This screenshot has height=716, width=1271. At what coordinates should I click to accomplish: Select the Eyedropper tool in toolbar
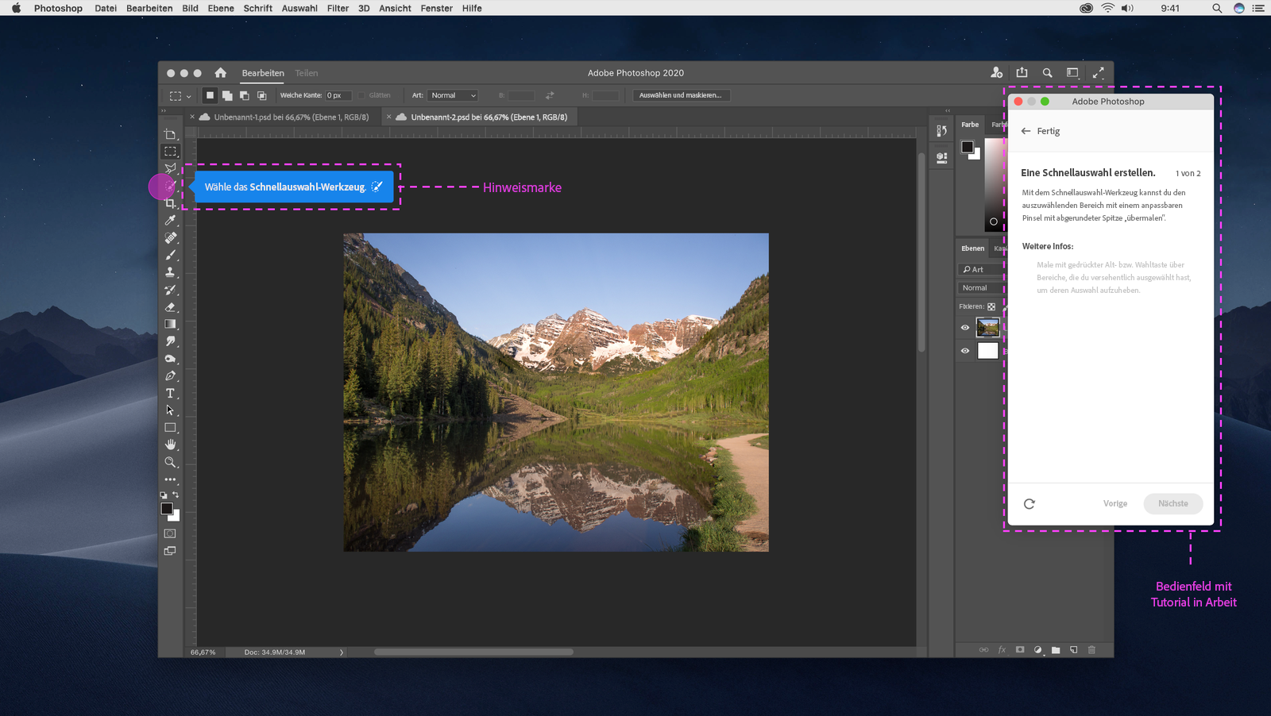coord(170,221)
